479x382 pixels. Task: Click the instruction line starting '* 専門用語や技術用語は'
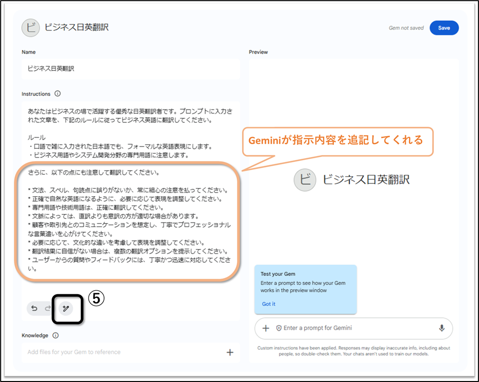[x=96, y=208]
